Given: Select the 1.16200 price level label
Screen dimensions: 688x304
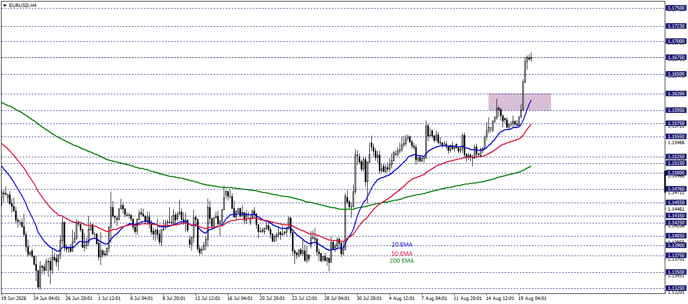Looking at the screenshot, I should click(676, 94).
